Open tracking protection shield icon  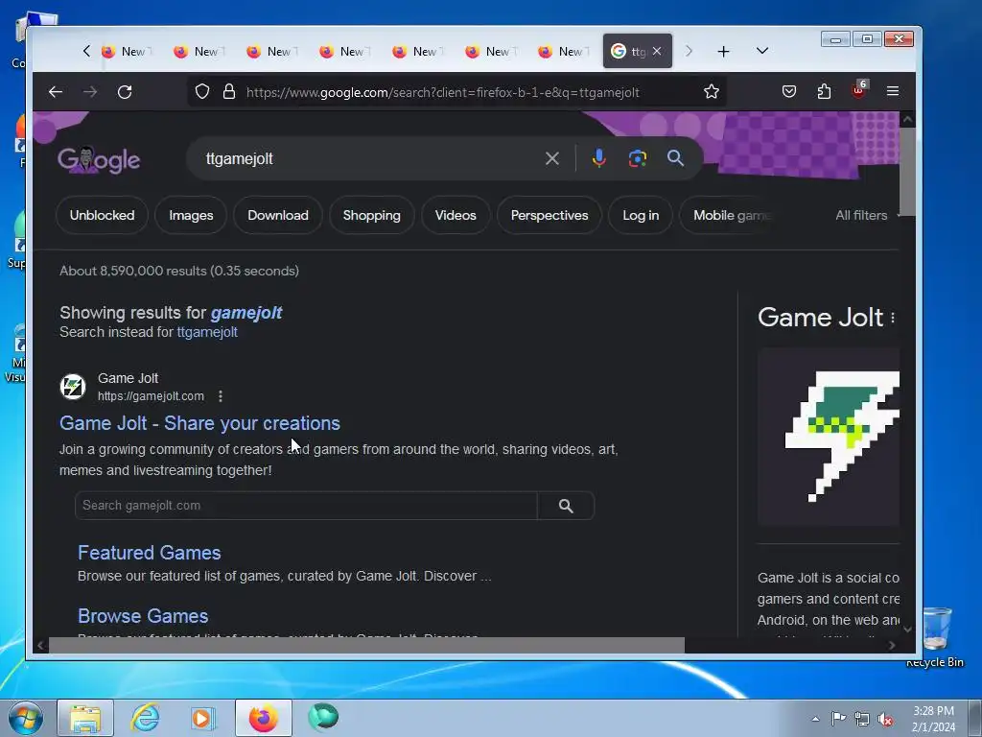(201, 91)
